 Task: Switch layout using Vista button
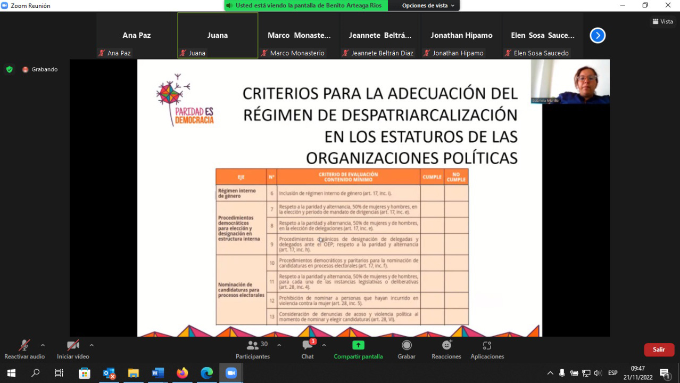663,21
